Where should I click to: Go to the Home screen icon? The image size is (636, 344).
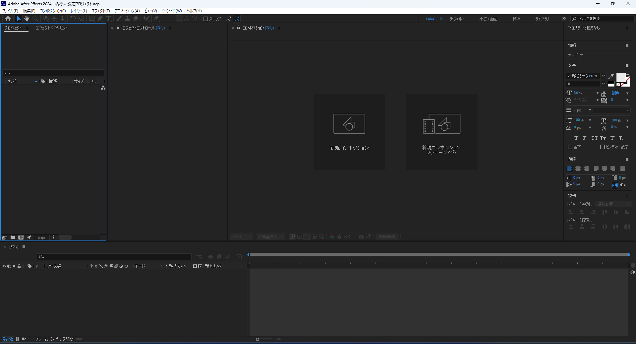[8, 19]
